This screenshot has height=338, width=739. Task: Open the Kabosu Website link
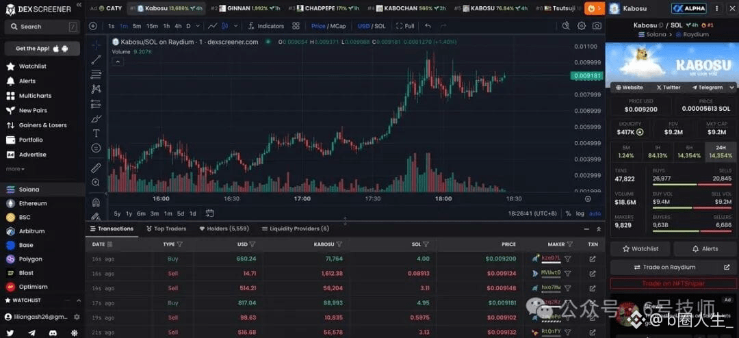pos(629,87)
